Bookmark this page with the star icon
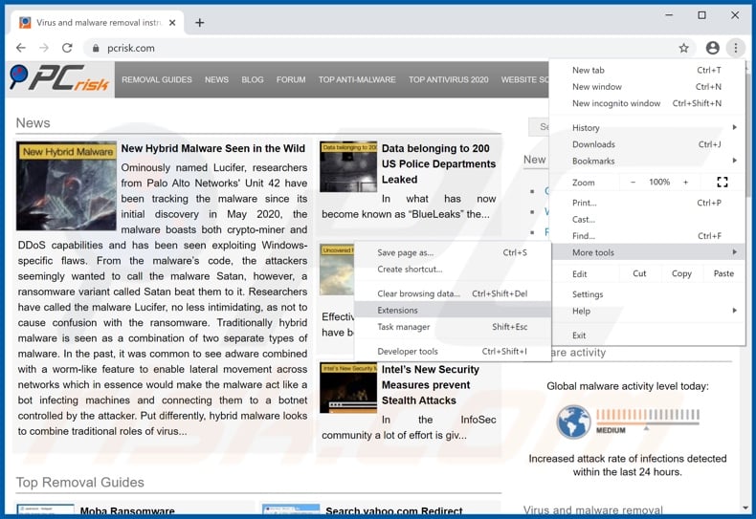Screen dimensions: 756x519 683,48
